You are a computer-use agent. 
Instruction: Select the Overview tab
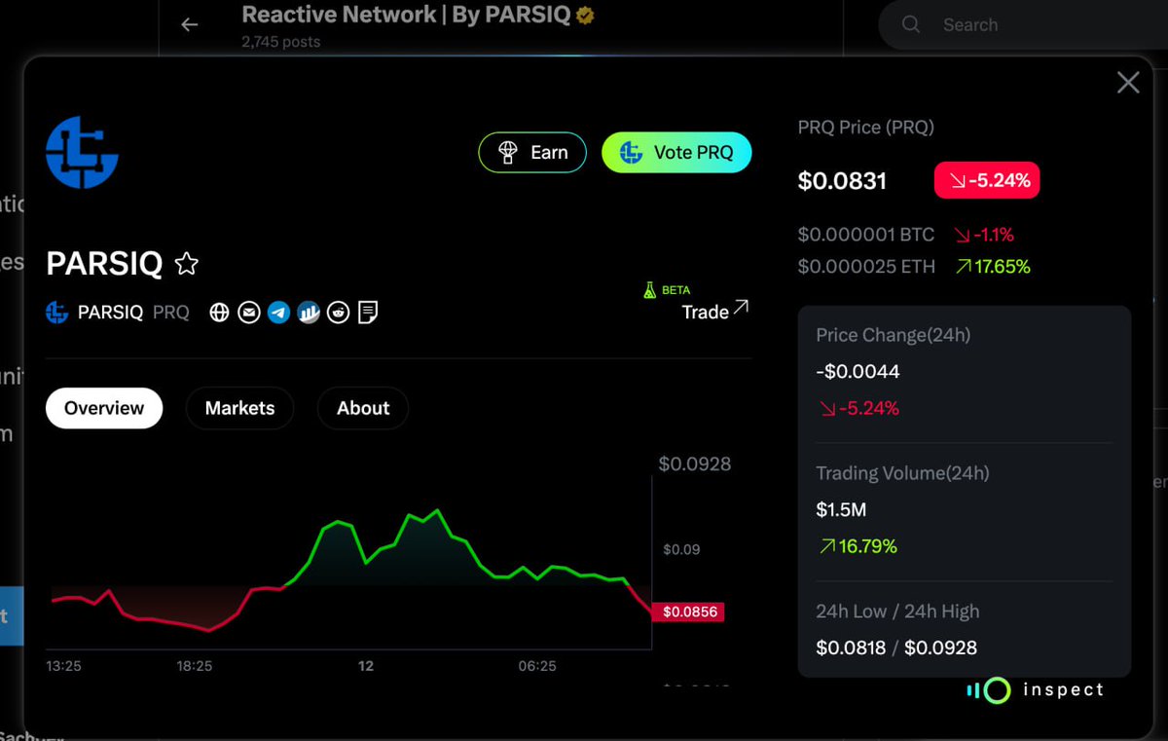click(x=104, y=408)
